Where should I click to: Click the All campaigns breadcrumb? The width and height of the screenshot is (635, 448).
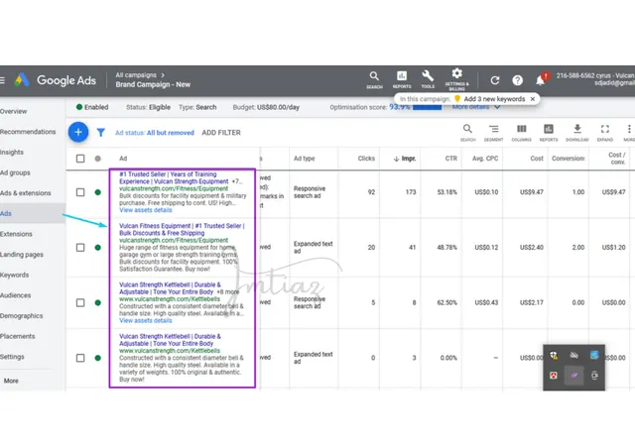click(136, 75)
